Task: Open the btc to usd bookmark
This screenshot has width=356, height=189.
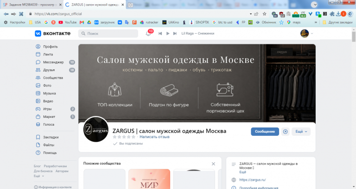Action: tap(222, 22)
